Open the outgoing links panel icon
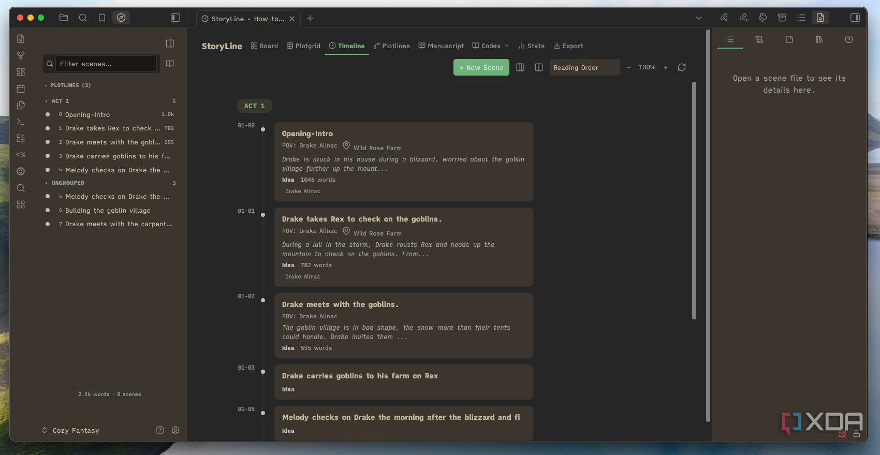 pos(744,18)
